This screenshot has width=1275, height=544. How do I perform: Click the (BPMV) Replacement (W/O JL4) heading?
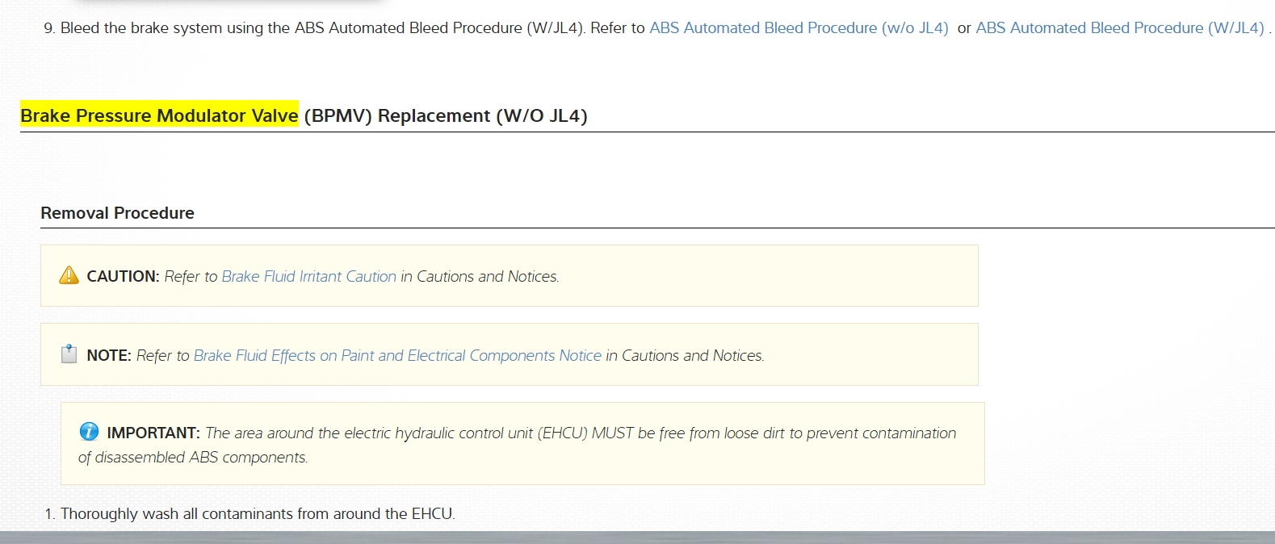point(446,116)
